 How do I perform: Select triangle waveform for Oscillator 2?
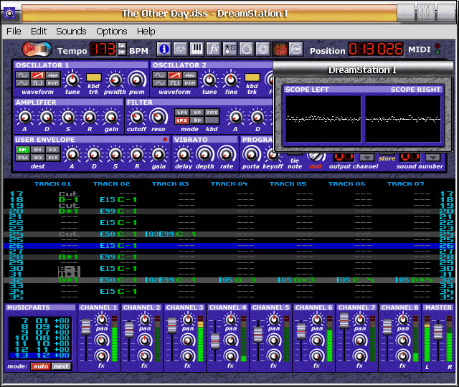coord(159,83)
